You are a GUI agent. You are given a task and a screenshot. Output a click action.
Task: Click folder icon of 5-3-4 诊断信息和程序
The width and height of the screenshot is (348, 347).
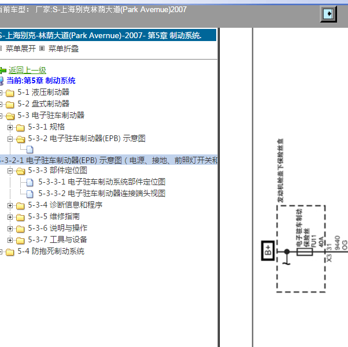pos(20,206)
